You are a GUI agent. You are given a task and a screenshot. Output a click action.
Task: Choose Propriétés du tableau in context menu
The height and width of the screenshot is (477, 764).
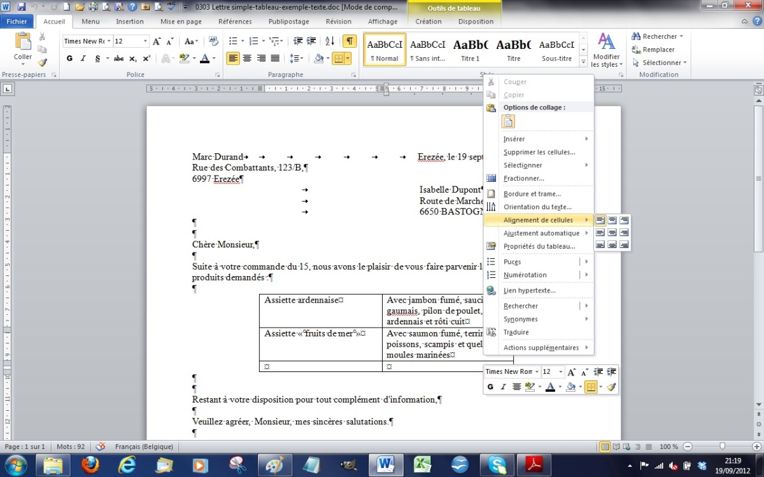(539, 246)
